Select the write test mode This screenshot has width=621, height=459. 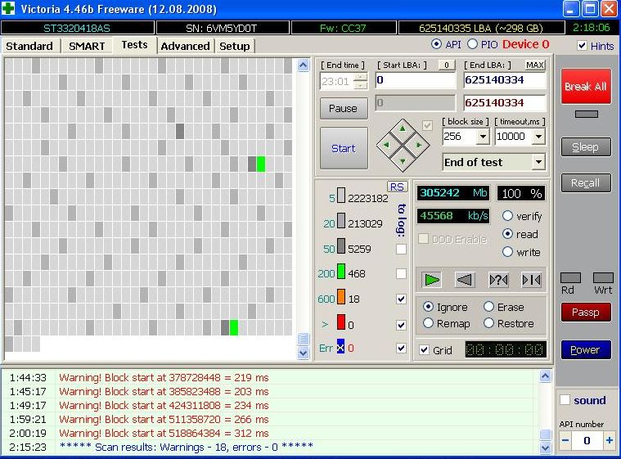(x=508, y=251)
